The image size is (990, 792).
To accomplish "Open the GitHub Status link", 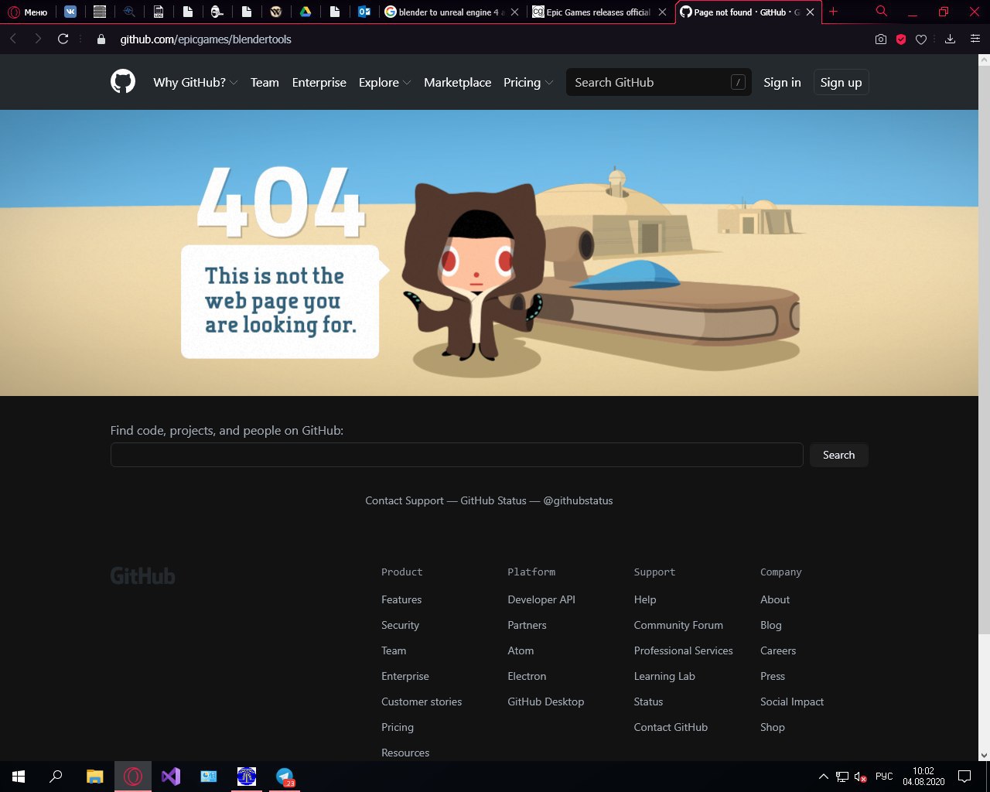I will coord(493,500).
